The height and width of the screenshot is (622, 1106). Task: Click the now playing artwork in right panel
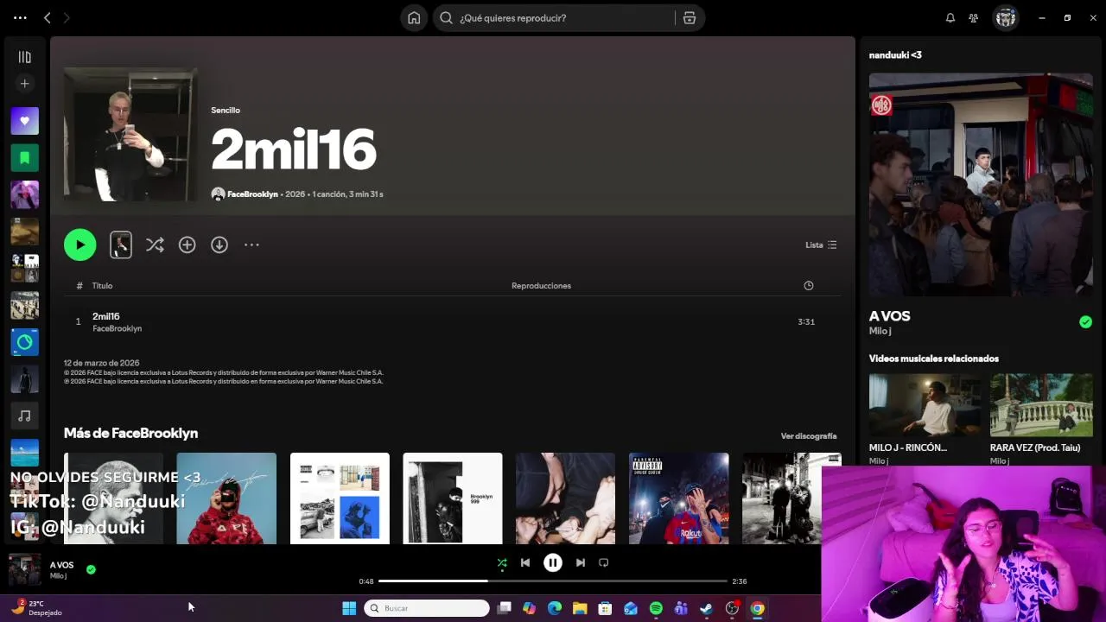pyautogui.click(x=981, y=184)
